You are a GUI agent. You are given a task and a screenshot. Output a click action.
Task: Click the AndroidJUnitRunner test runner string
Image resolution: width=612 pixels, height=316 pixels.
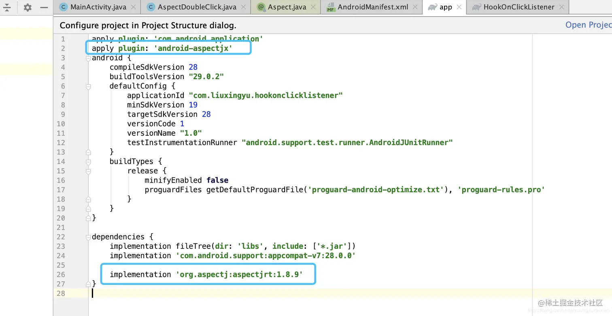(347, 142)
